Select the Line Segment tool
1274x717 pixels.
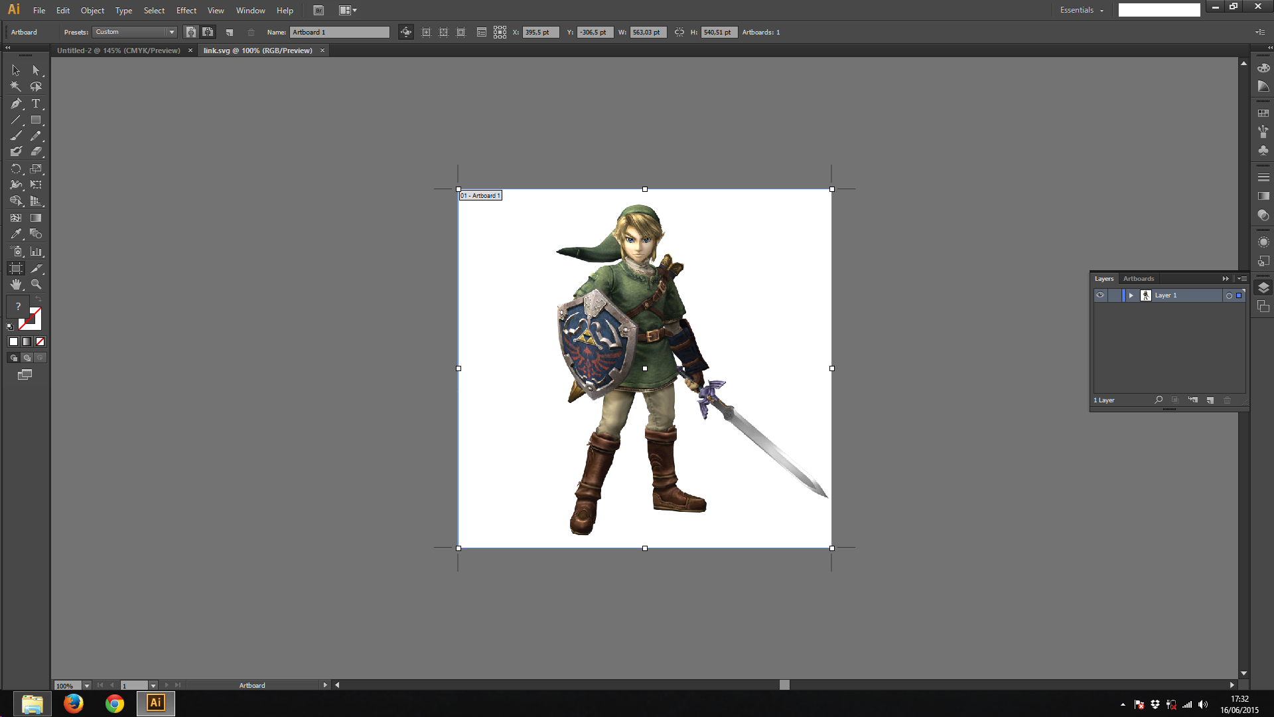[x=16, y=120]
